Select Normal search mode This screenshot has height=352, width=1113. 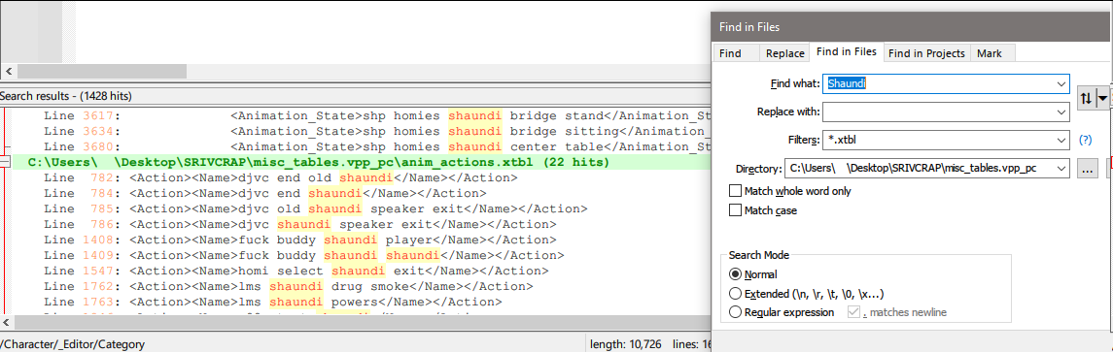click(x=736, y=274)
